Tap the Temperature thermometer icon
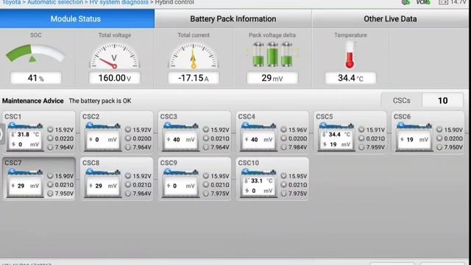 tap(350, 54)
